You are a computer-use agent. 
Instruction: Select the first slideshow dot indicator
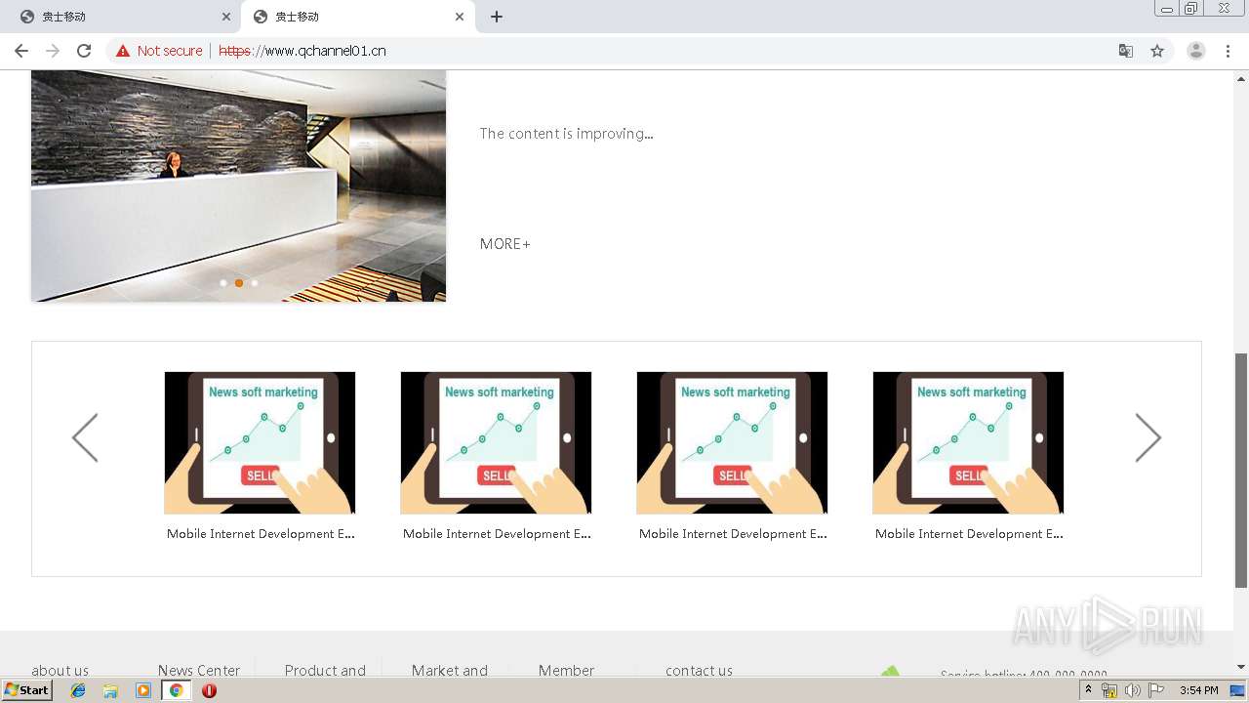coord(223,283)
